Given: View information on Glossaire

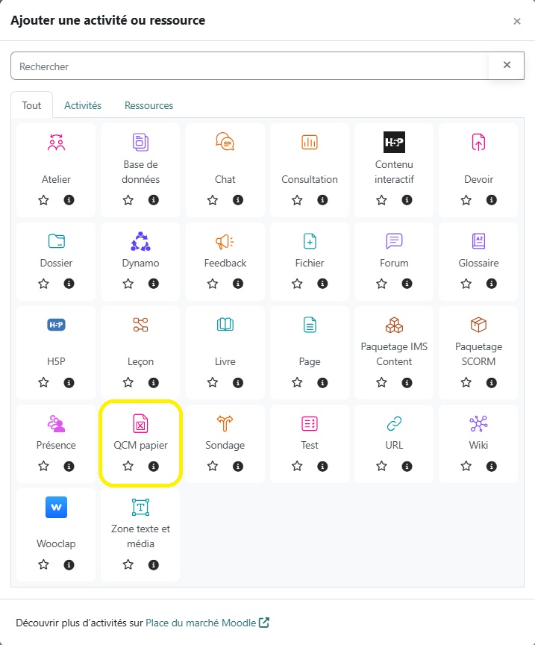Looking at the screenshot, I should pos(492,284).
